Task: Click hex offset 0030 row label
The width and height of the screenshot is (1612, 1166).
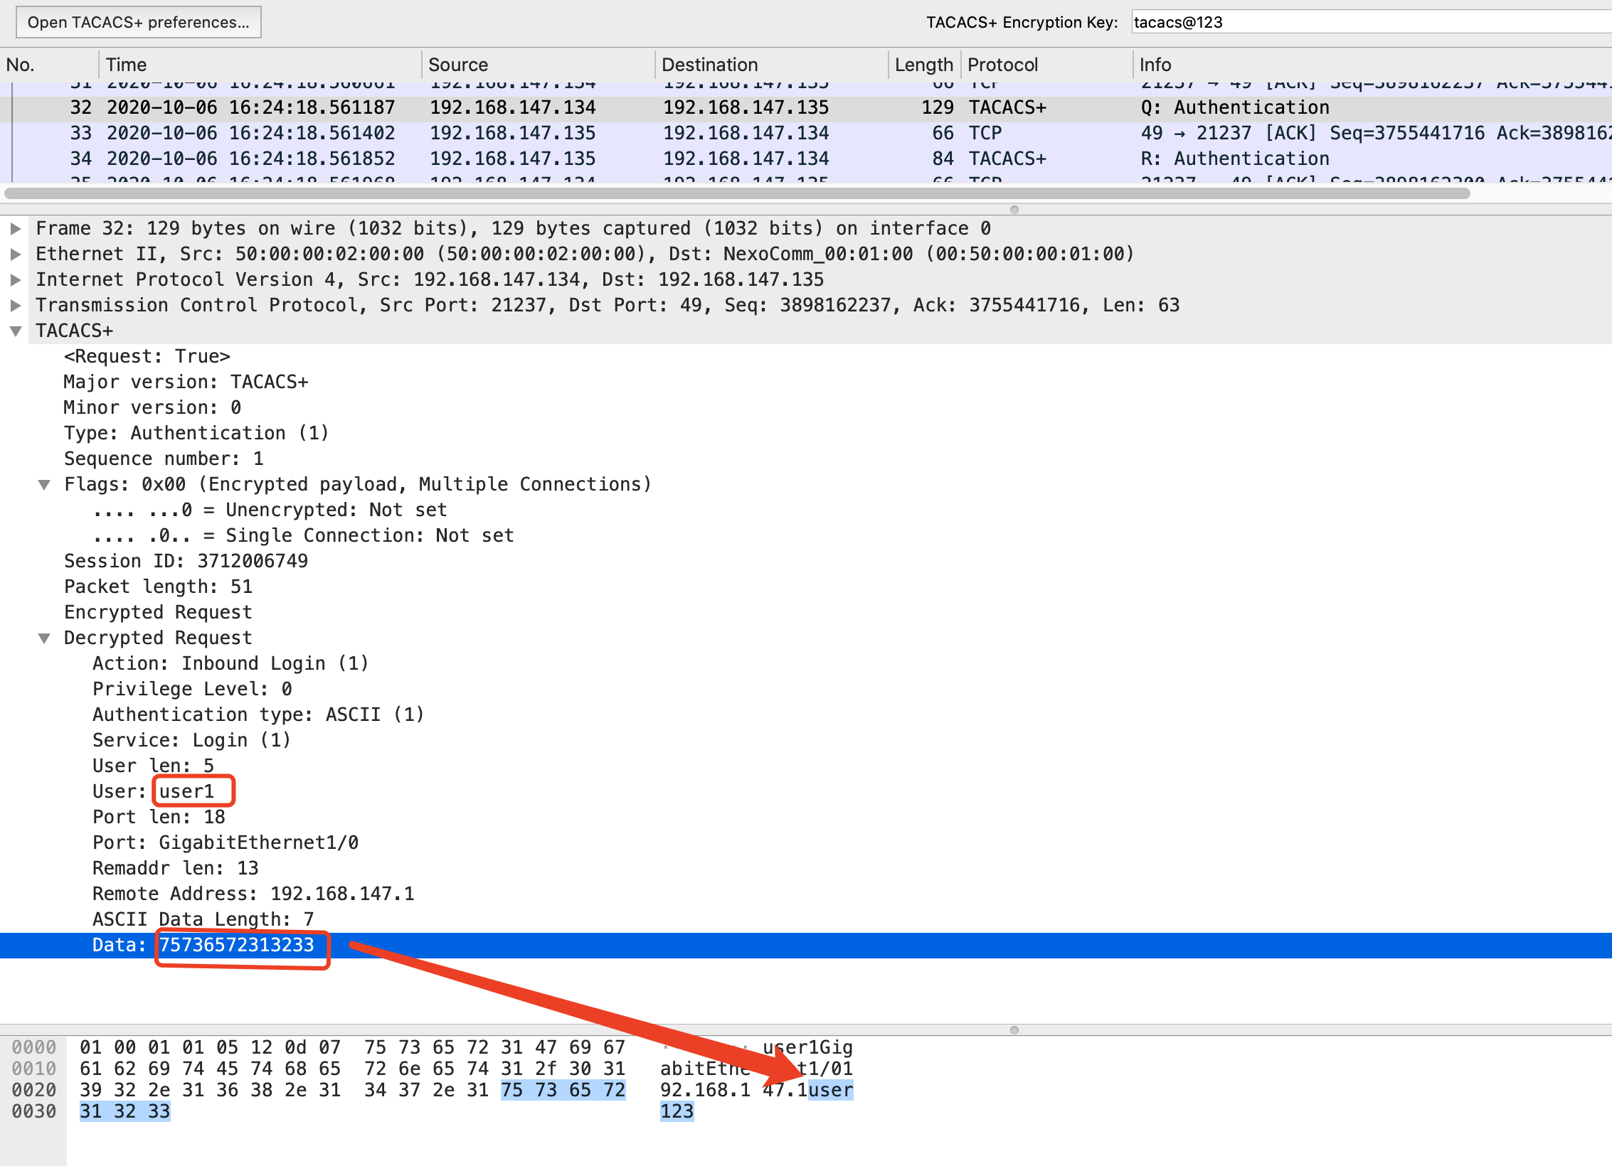Action: point(33,1111)
